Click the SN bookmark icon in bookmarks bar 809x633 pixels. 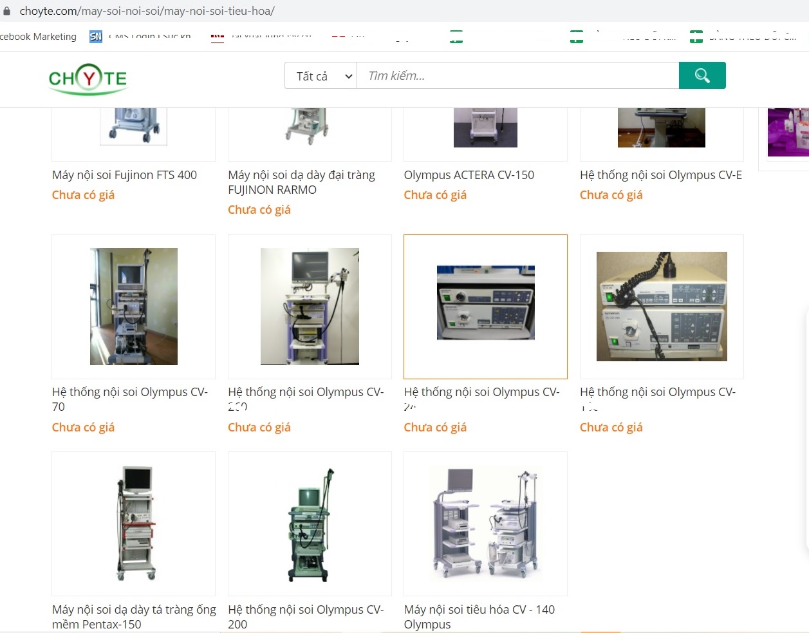click(x=96, y=37)
